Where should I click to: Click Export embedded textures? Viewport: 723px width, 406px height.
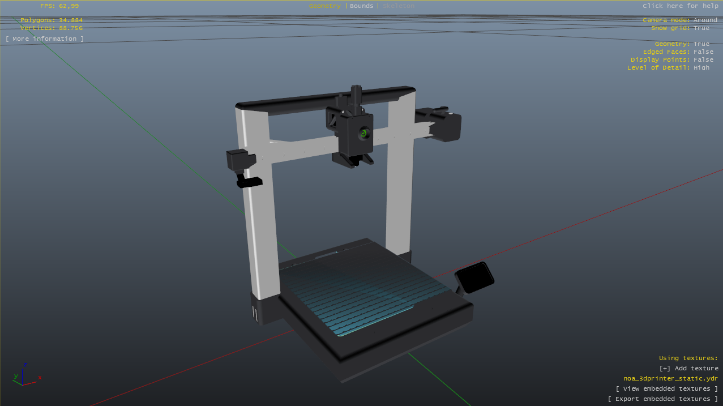[x=663, y=399]
